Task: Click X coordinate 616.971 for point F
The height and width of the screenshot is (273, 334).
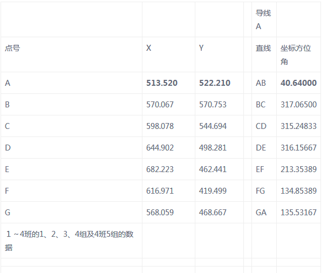Action: 160,191
